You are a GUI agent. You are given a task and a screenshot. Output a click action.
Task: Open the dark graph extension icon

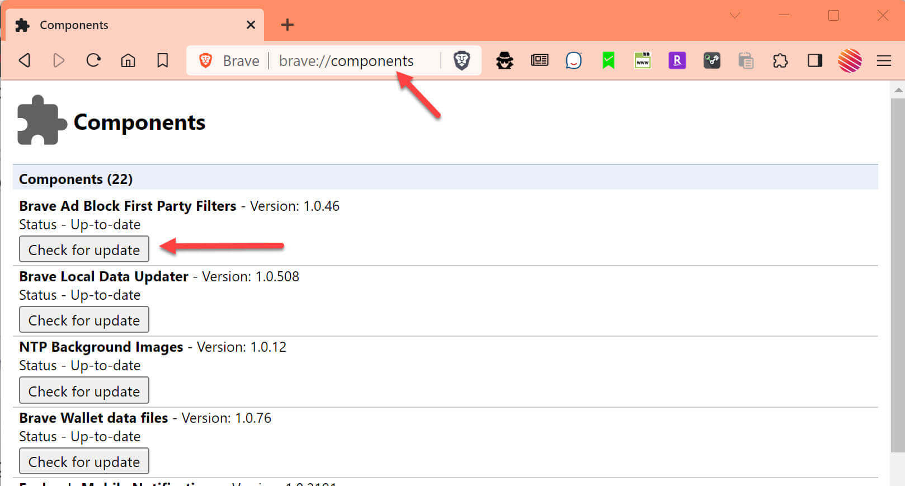tap(712, 60)
